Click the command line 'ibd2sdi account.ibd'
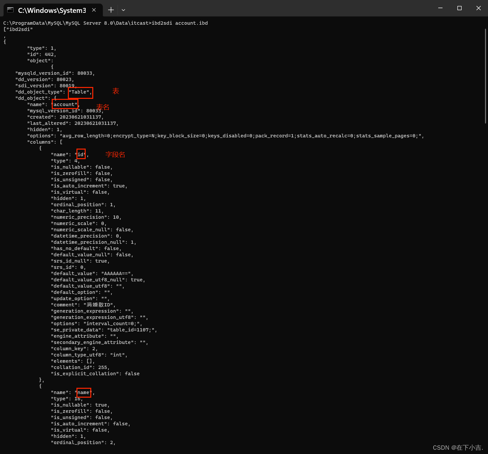 180,23
